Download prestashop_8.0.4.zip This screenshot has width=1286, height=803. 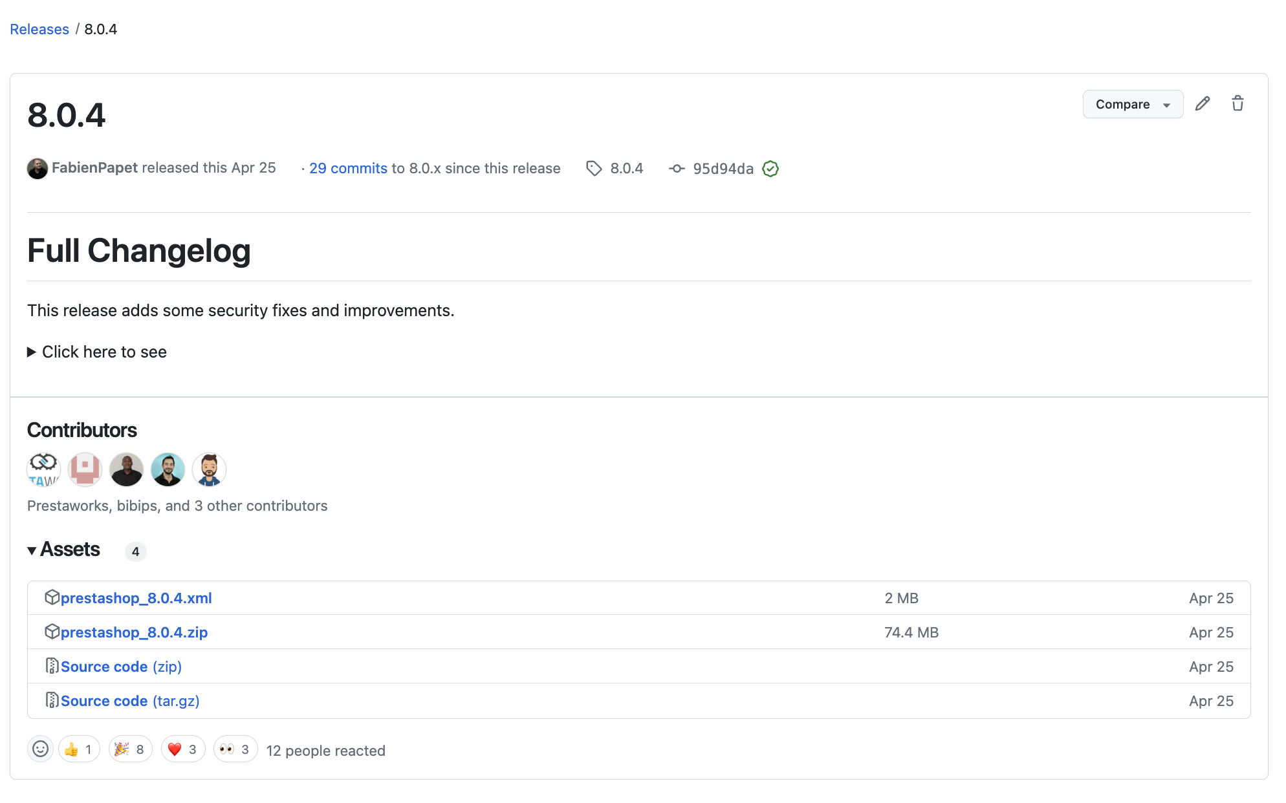(x=134, y=632)
